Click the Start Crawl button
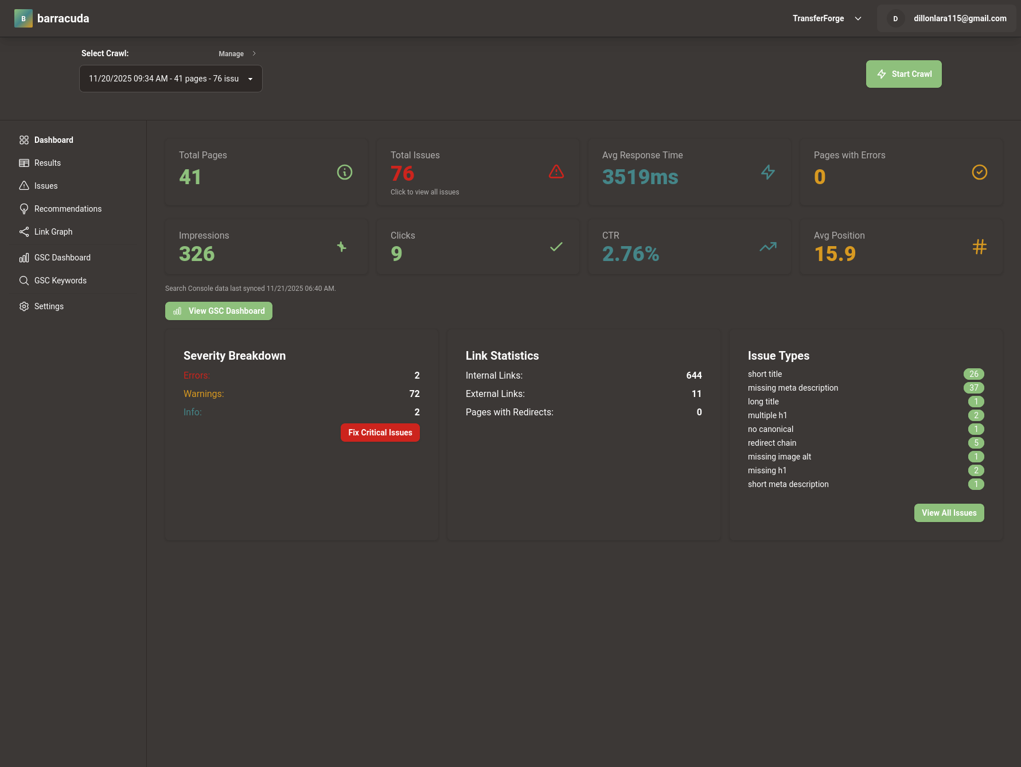Screen dimensions: 1021x767 coord(903,73)
